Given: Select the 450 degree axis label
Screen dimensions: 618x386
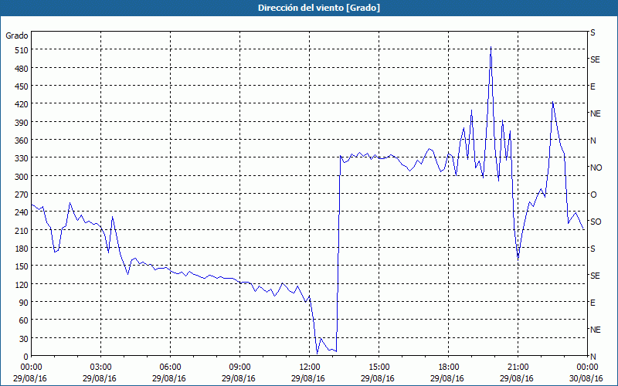Looking at the screenshot, I should click(x=21, y=86).
